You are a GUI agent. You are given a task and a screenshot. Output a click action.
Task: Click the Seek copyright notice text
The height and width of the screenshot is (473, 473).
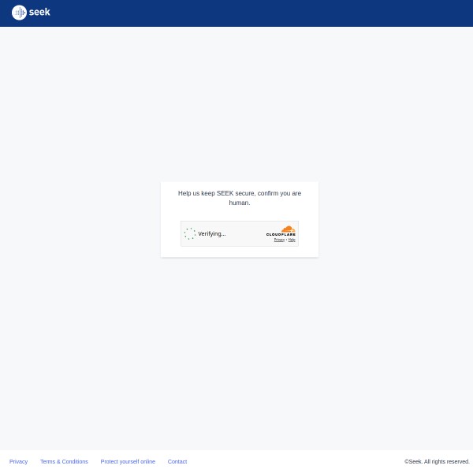pyautogui.click(x=437, y=461)
